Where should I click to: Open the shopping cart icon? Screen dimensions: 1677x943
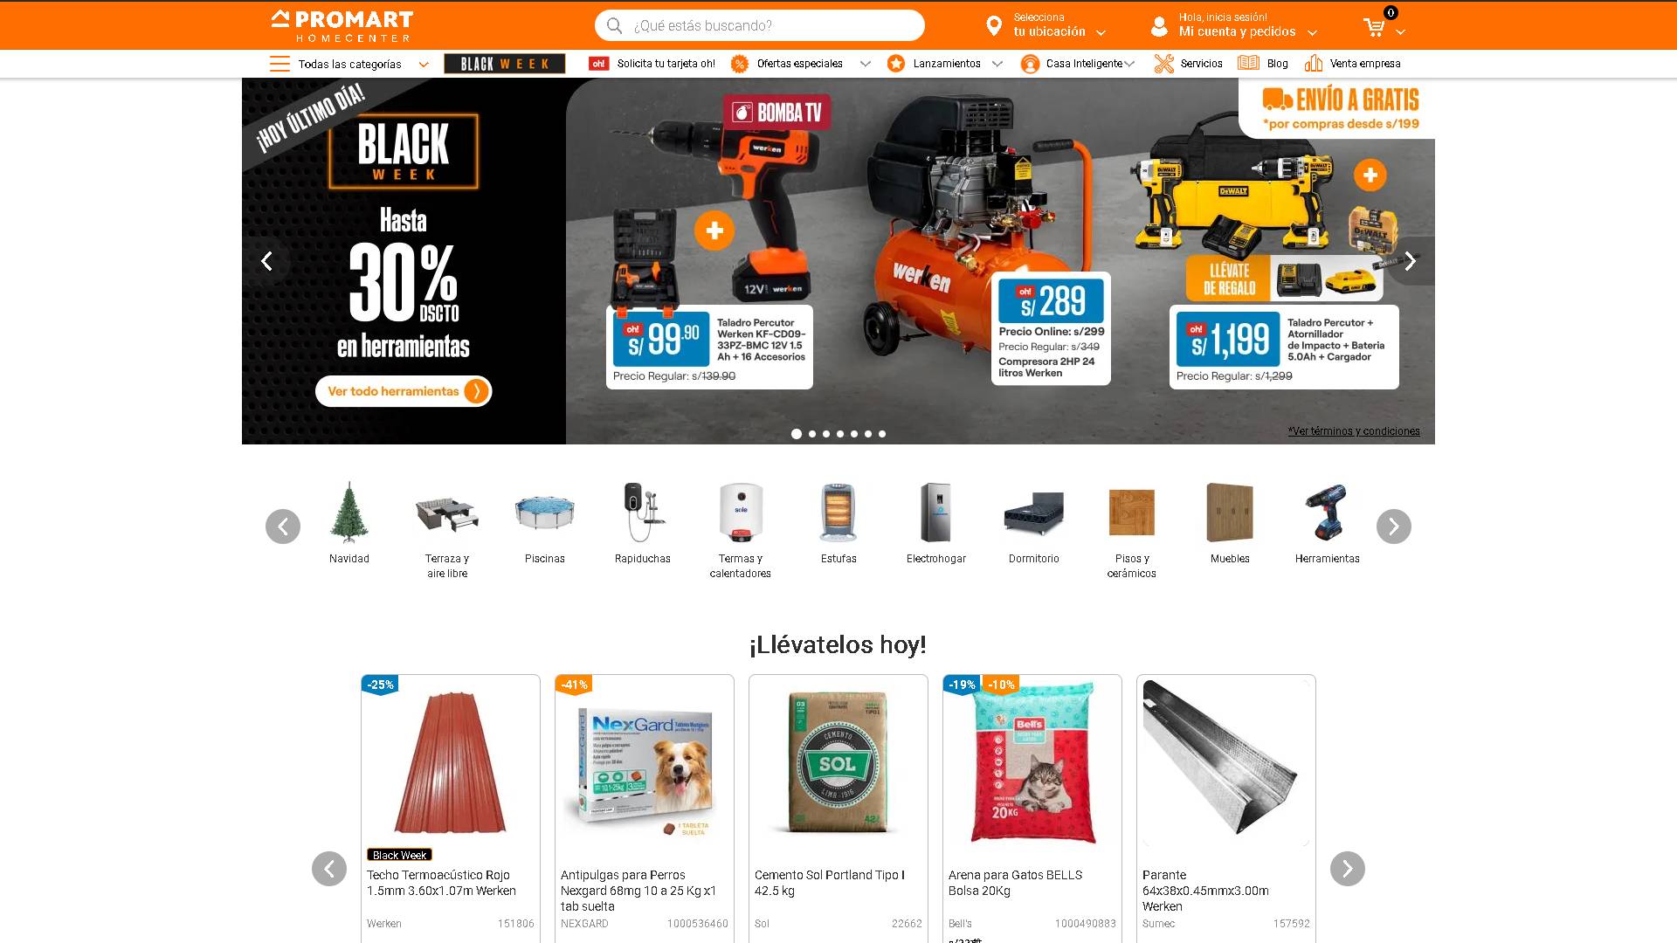(x=1374, y=28)
